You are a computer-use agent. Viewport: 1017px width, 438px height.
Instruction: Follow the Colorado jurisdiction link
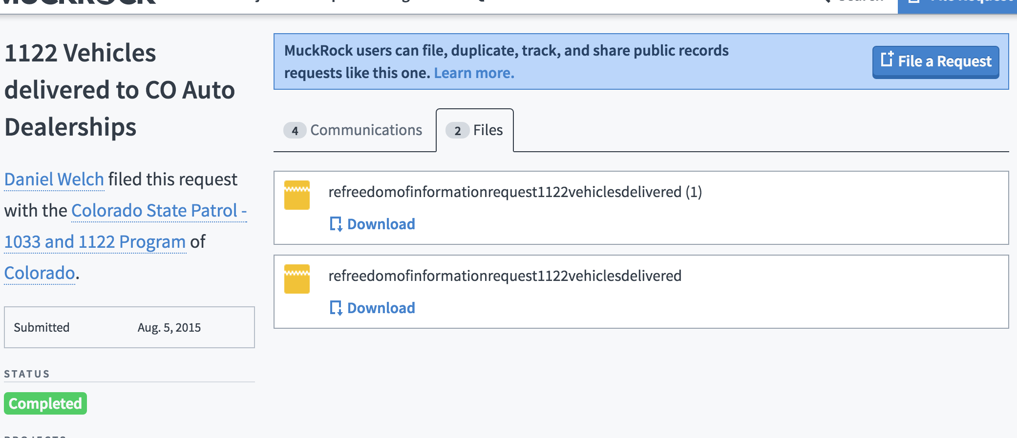[x=40, y=273]
